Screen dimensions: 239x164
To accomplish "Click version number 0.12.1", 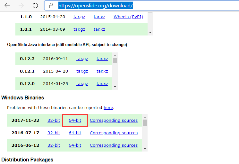I will 27,71.
